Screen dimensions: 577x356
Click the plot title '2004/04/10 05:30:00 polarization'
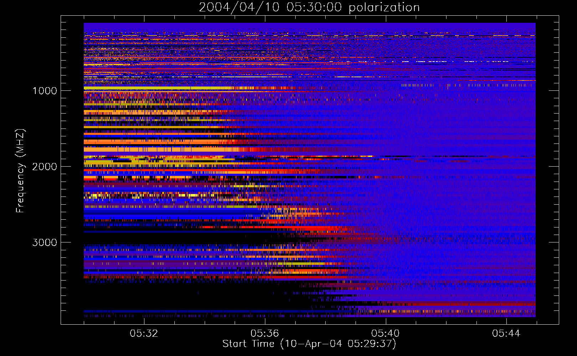click(x=309, y=7)
